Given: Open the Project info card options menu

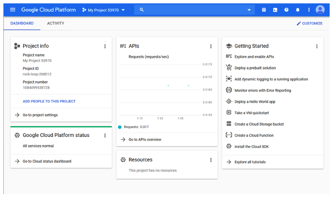Looking at the screenshot, I should point(105,46).
